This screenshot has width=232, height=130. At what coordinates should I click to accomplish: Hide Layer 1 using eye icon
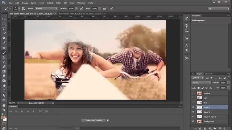193,112
